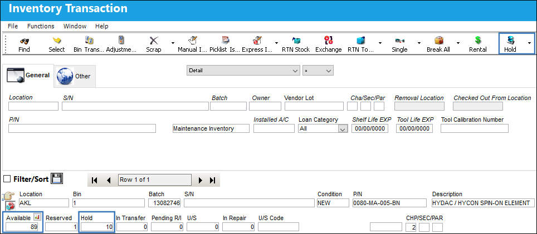Open the Window menu
537x234 pixels.
click(75, 26)
